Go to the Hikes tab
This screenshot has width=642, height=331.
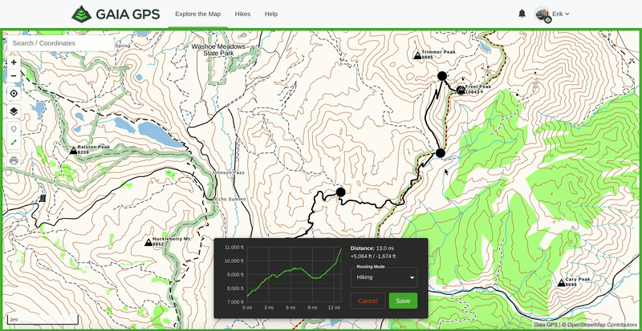point(242,14)
